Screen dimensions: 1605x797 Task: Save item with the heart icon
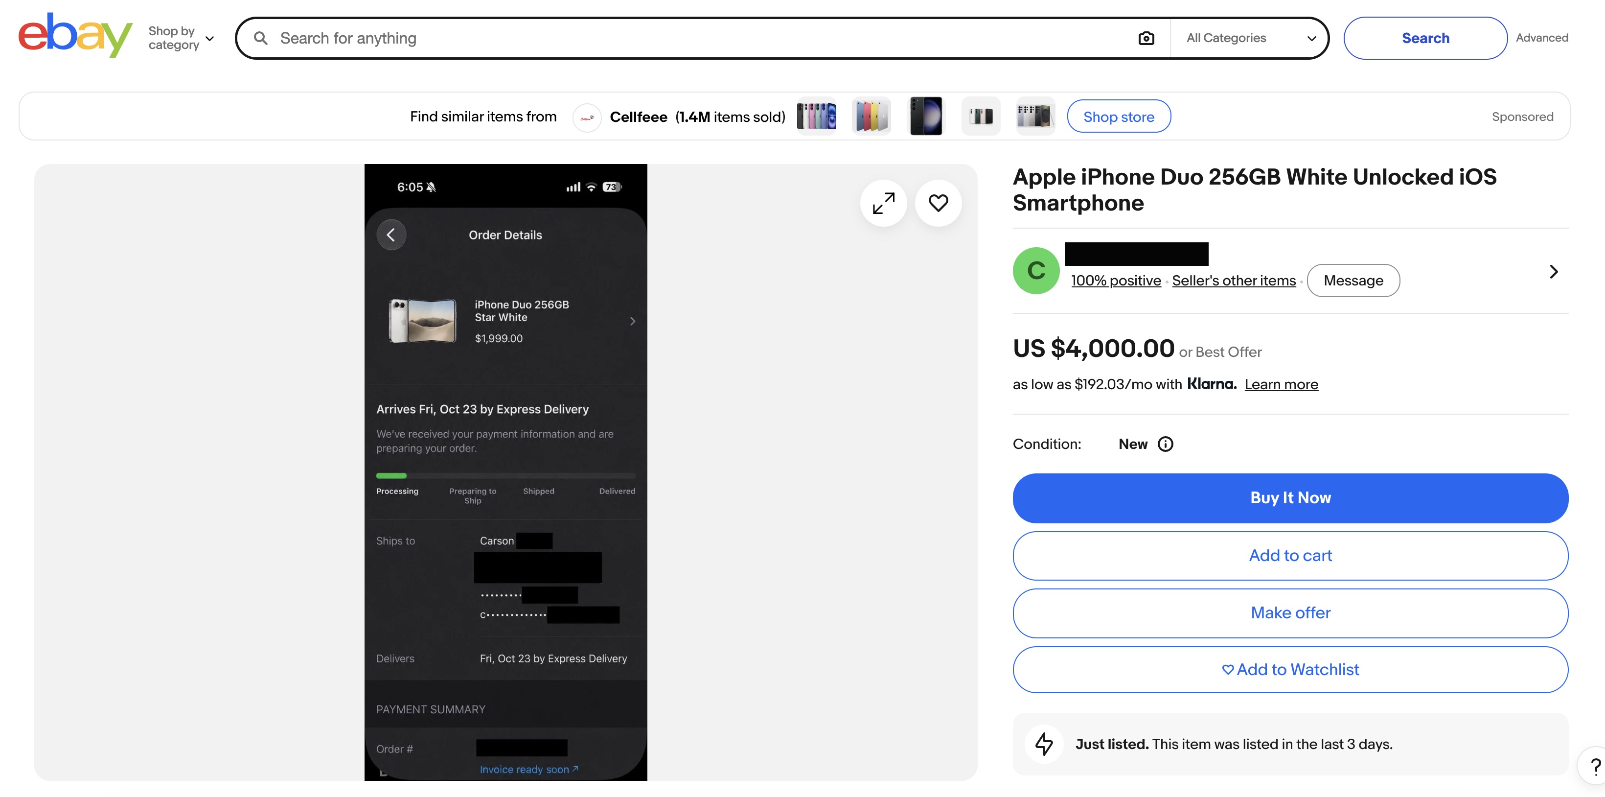[x=938, y=203]
